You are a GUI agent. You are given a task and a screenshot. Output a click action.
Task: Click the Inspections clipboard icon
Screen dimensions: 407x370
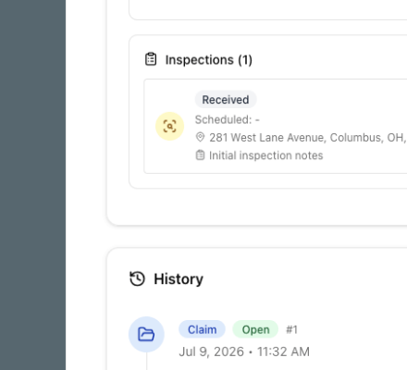point(151,59)
